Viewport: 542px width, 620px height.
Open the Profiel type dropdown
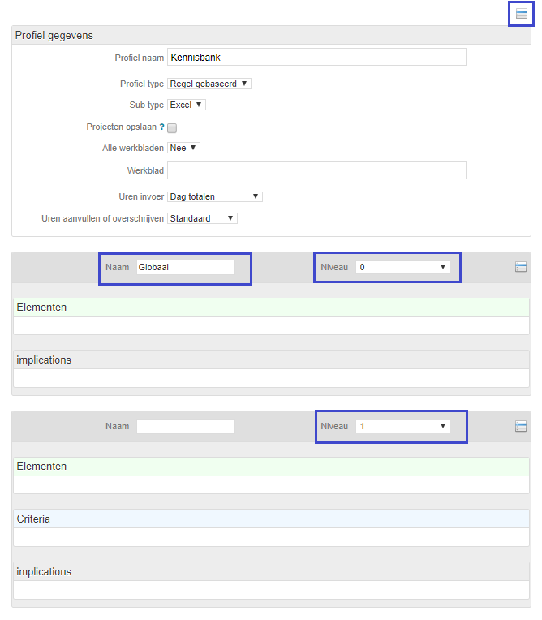[209, 84]
